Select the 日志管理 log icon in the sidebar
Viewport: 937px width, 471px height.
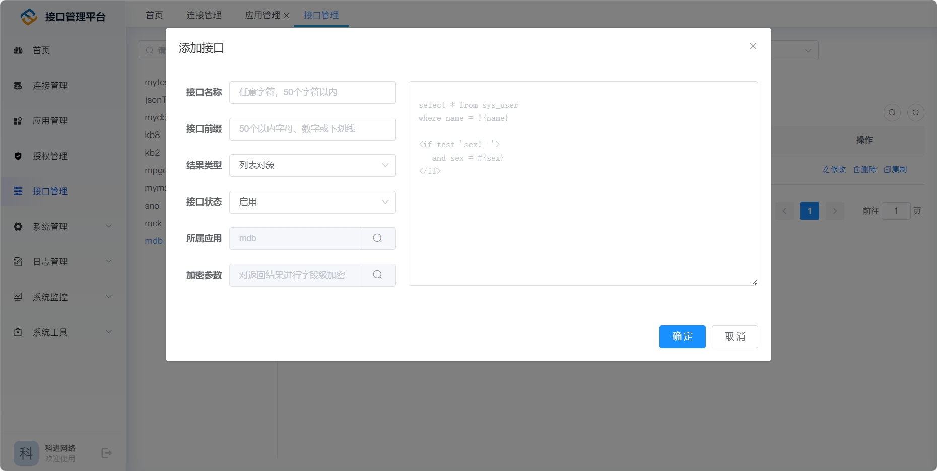pyautogui.click(x=18, y=261)
